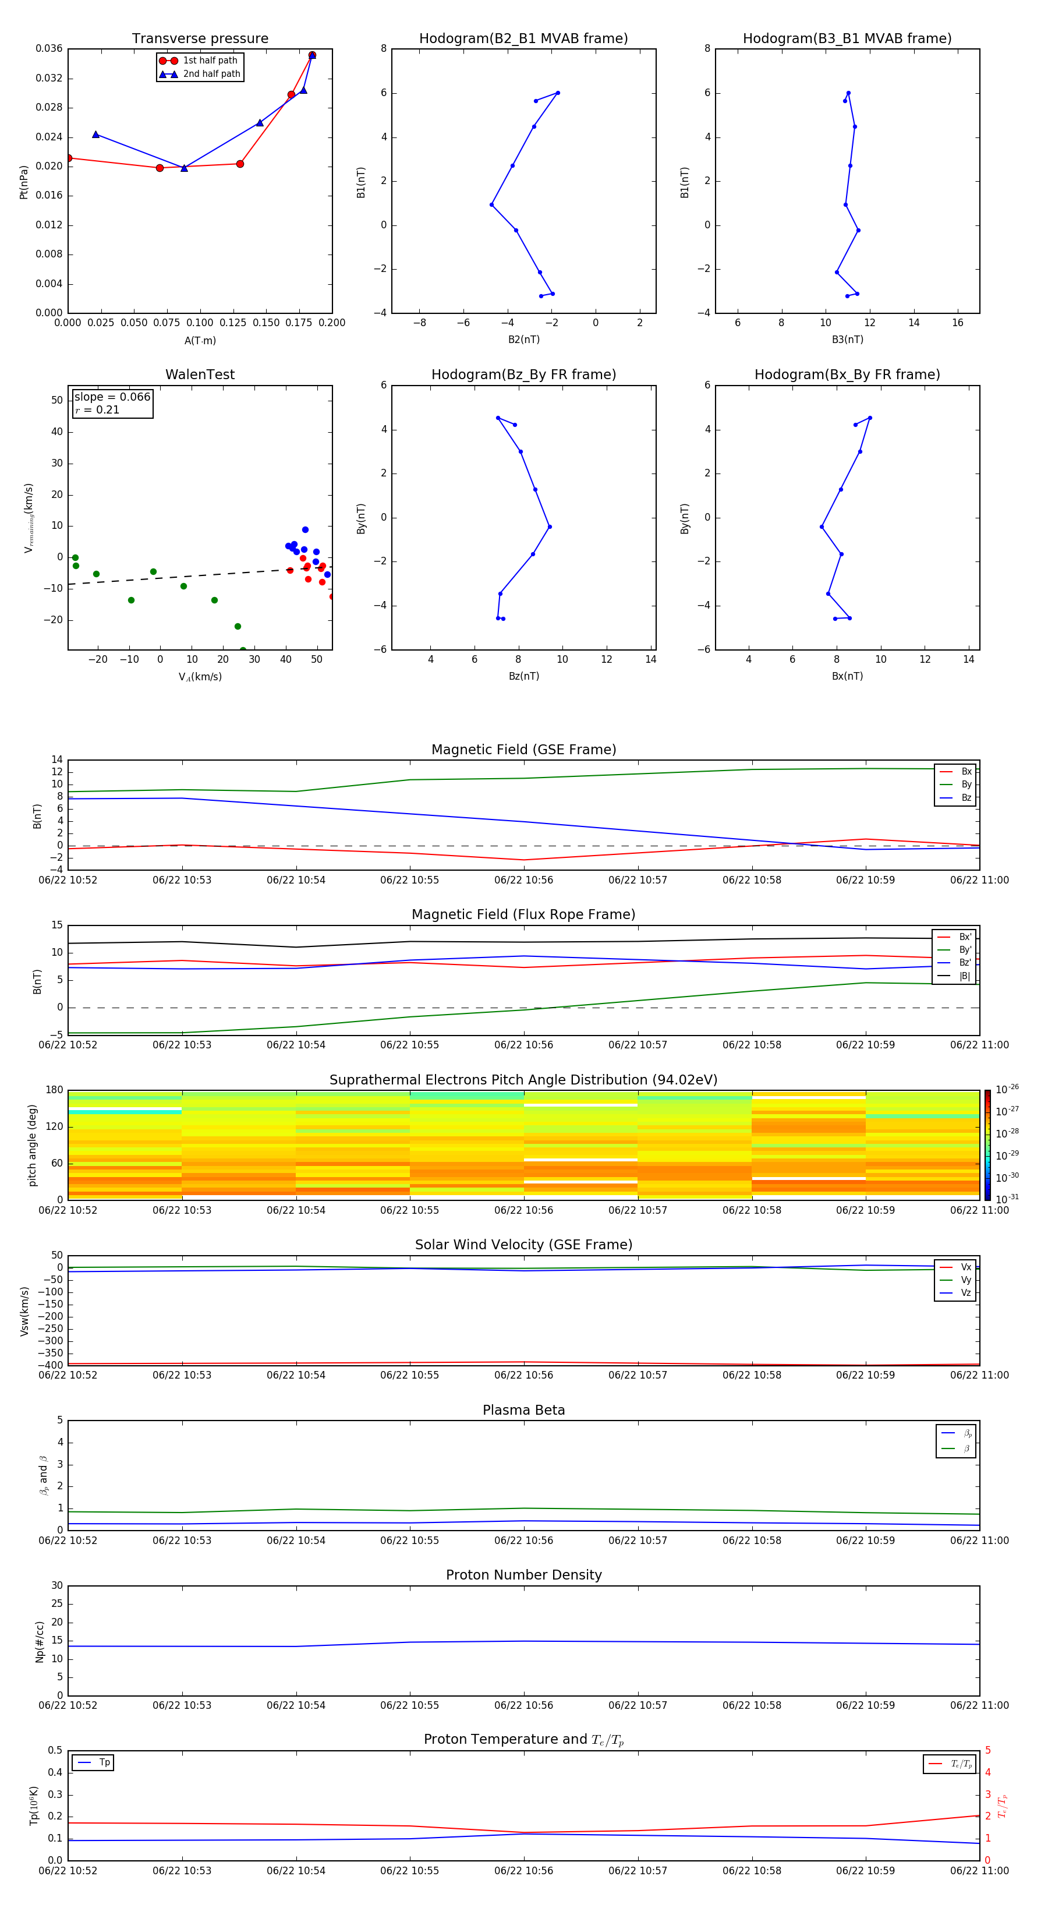Click the Bx' legend entry in flux rope panel
Image resolution: width=1048 pixels, height=1922 pixels.
coord(954,937)
